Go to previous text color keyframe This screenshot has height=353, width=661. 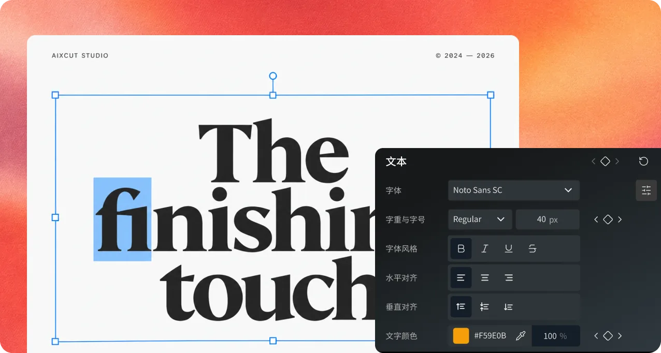(596, 336)
